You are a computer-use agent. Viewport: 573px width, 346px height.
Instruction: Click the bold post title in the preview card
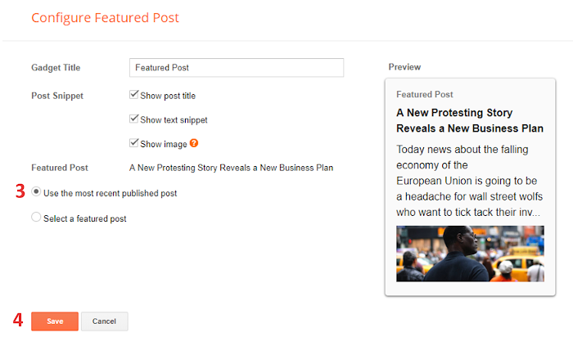point(470,120)
